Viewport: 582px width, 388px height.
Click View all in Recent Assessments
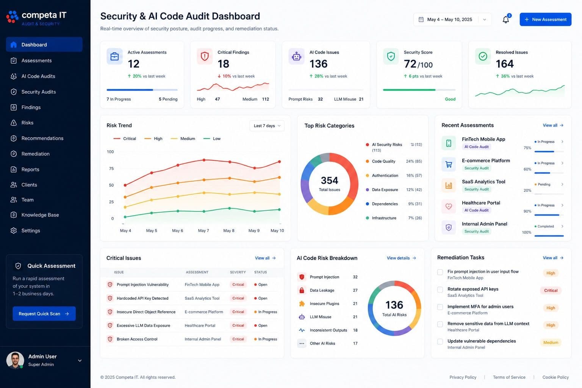click(553, 125)
